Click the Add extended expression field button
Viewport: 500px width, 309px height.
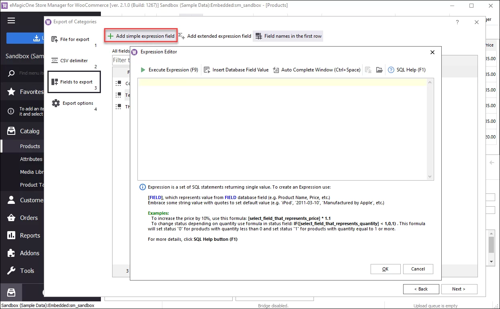point(214,36)
